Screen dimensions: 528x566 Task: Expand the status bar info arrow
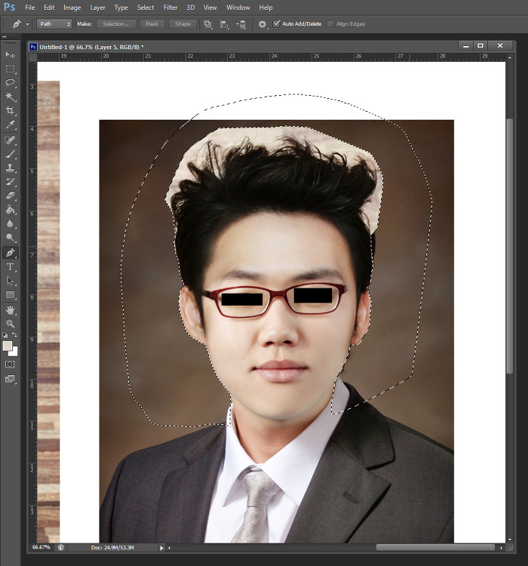[161, 547]
